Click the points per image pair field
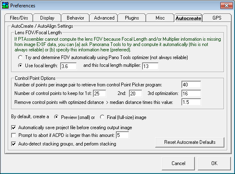This screenshot has width=235, height=174. (191, 85)
